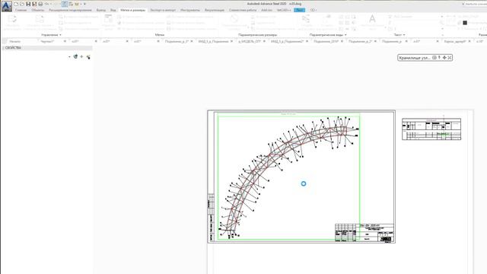487x274 pixels.
Task: Close the Подъемник_2016* document tab
Action: click(x=342, y=41)
